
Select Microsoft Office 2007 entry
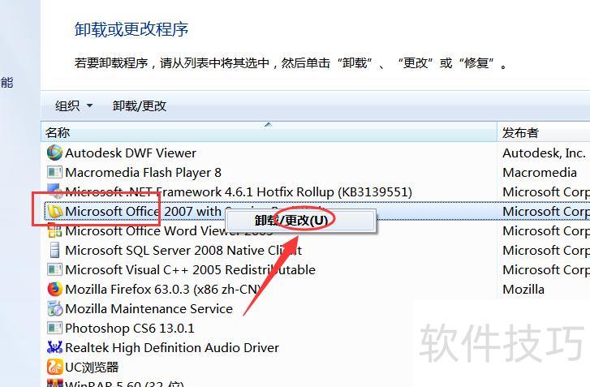tap(143, 212)
